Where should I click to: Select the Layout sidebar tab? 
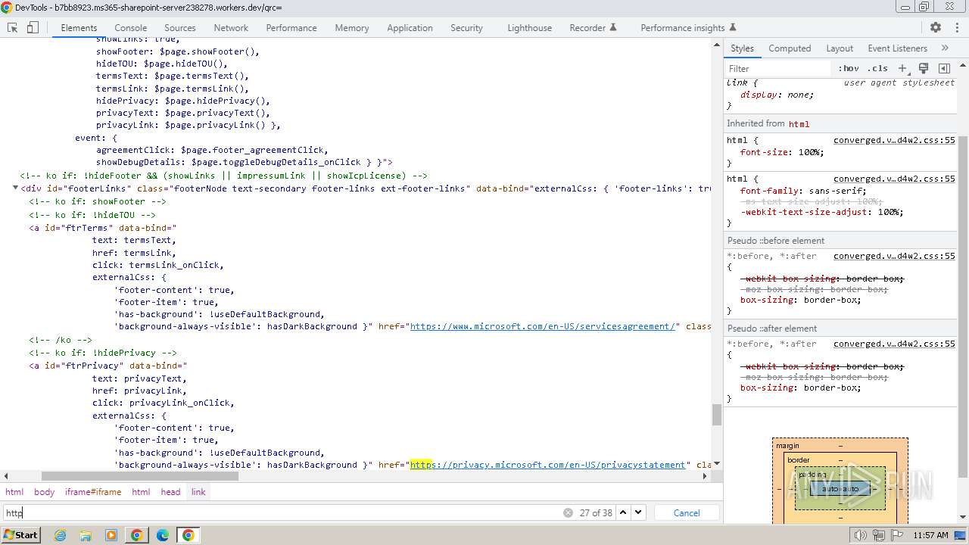pyautogui.click(x=840, y=48)
